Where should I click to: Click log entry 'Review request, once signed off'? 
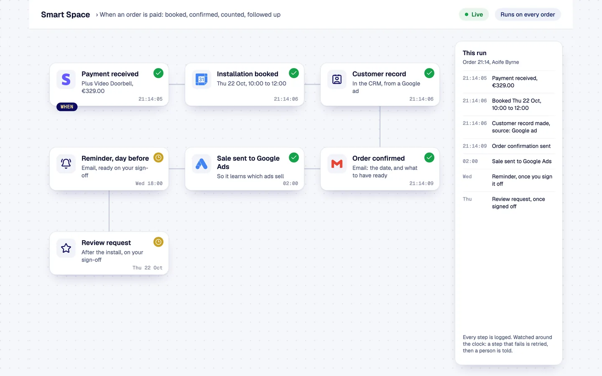pos(509,203)
